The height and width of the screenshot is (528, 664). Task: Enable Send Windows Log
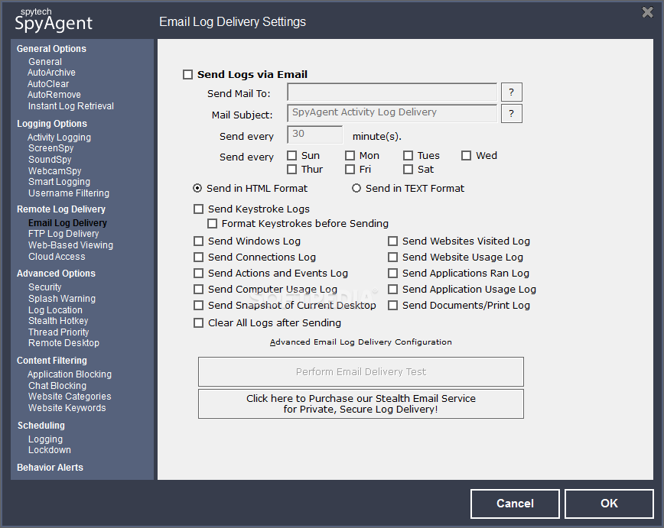tap(198, 241)
